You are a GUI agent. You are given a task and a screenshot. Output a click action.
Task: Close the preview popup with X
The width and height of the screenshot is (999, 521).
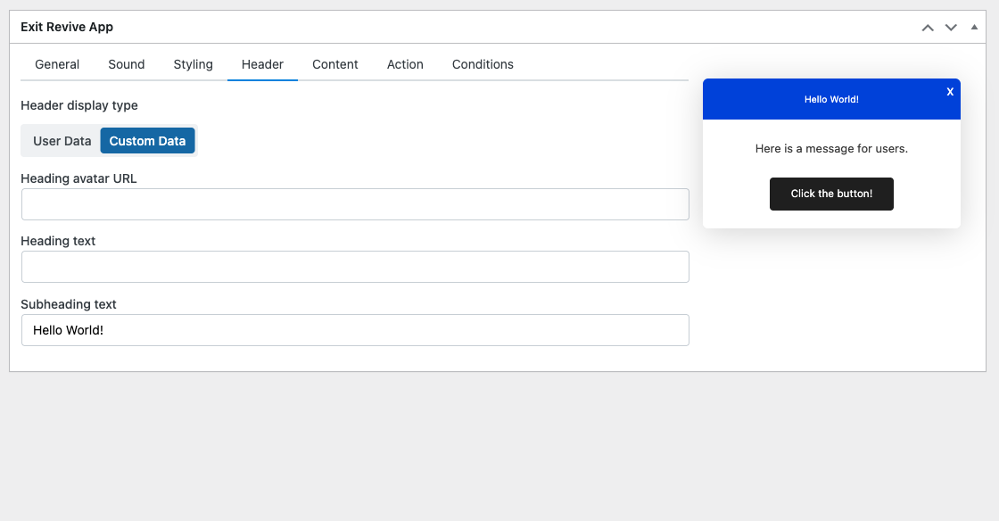[x=950, y=92]
